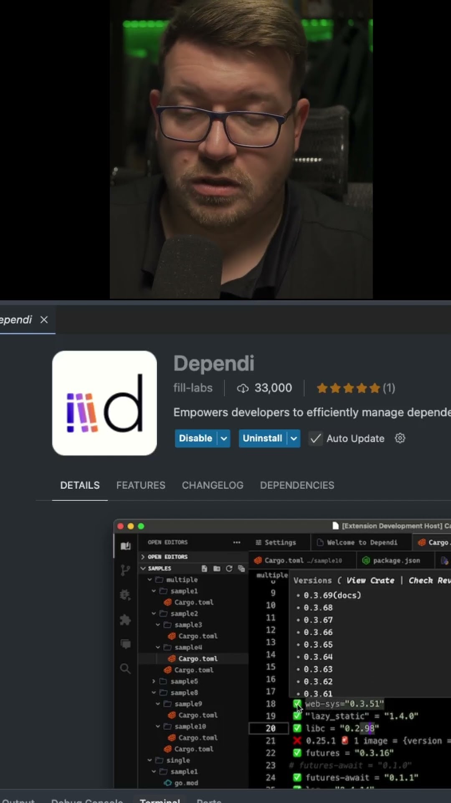The height and width of the screenshot is (803, 451).
Task: Click the Collapse All icon in the SAMPLES header
Action: (x=241, y=568)
